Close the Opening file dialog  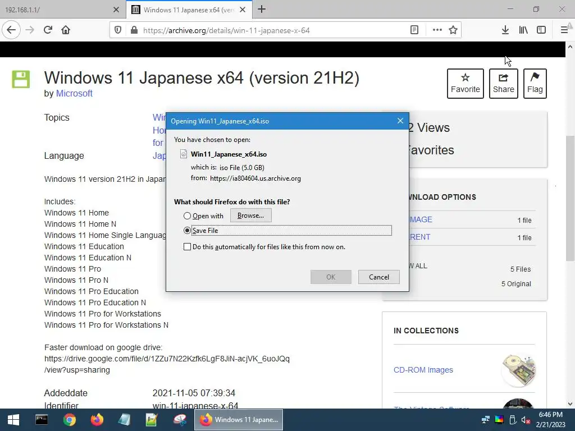click(400, 121)
